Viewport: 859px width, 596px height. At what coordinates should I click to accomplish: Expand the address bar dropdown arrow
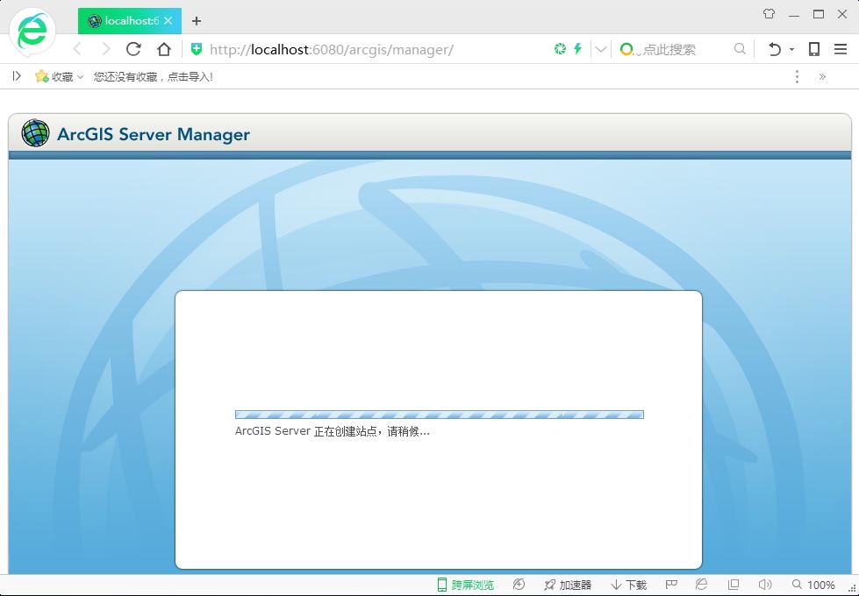pos(600,50)
